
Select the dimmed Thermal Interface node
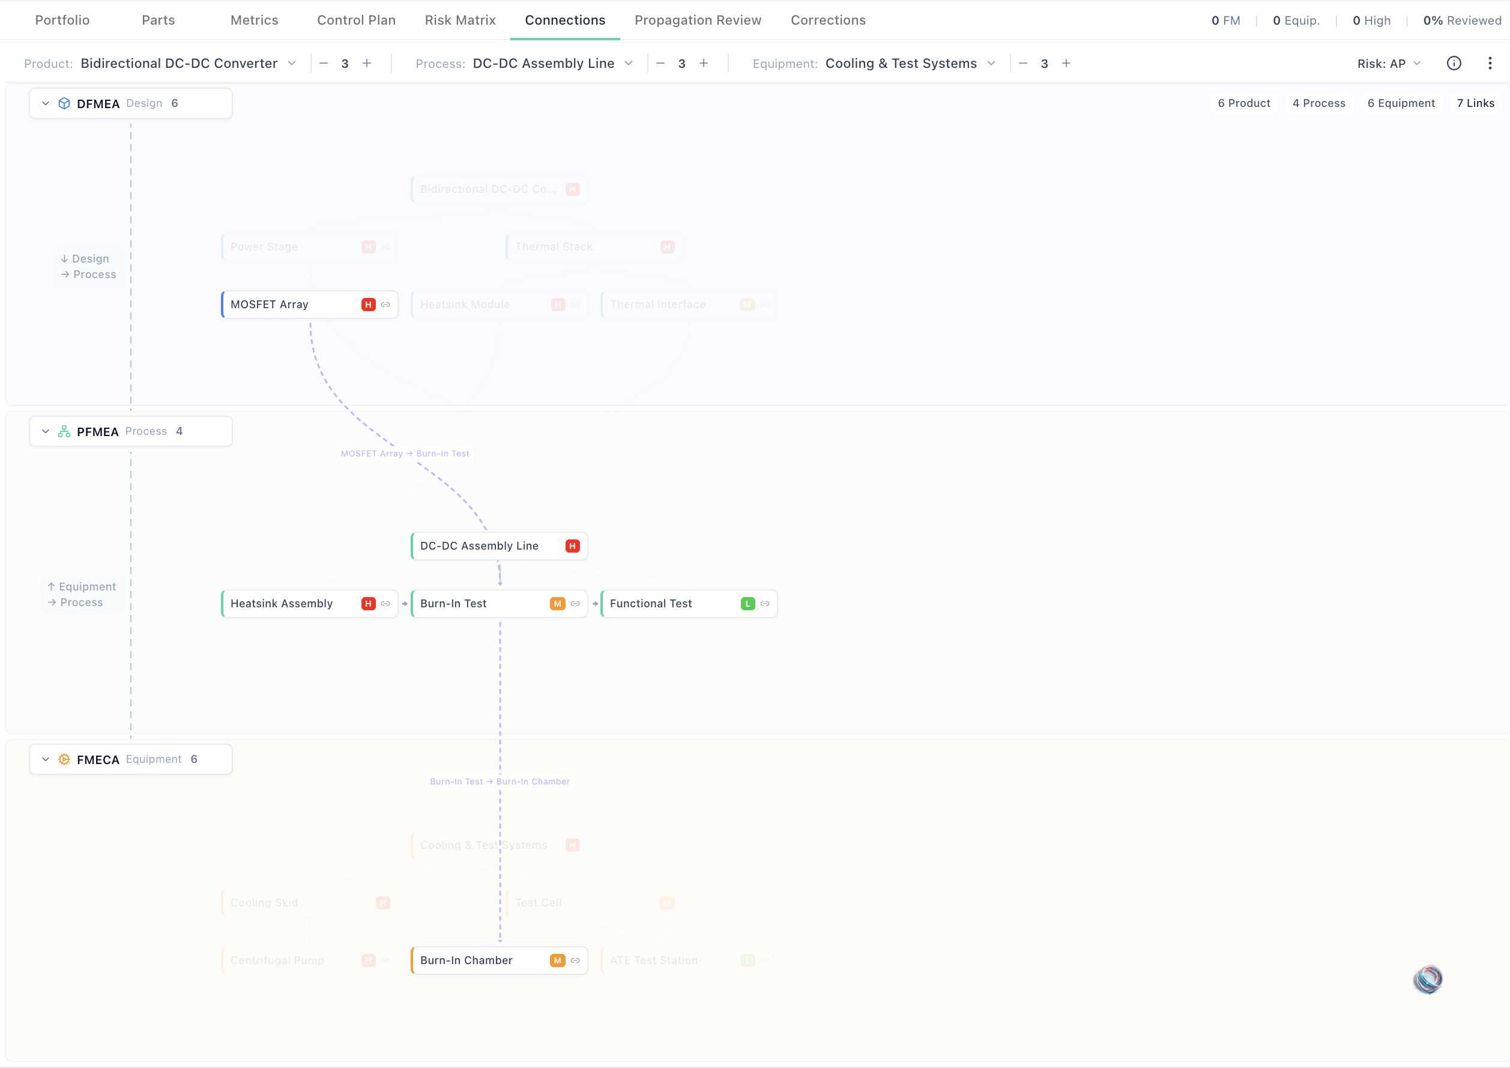[689, 304]
